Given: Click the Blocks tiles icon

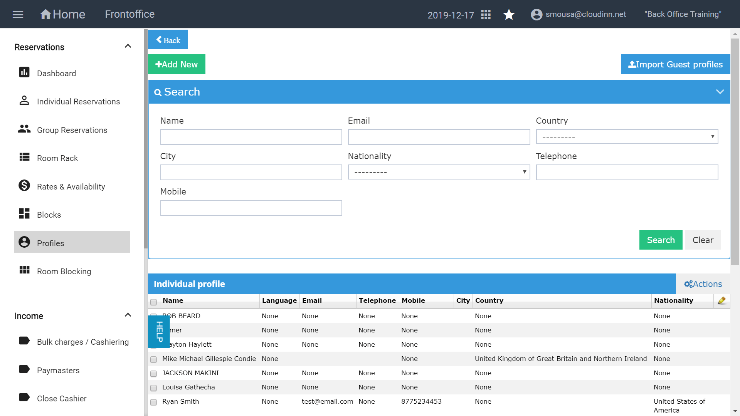Looking at the screenshot, I should click(24, 213).
